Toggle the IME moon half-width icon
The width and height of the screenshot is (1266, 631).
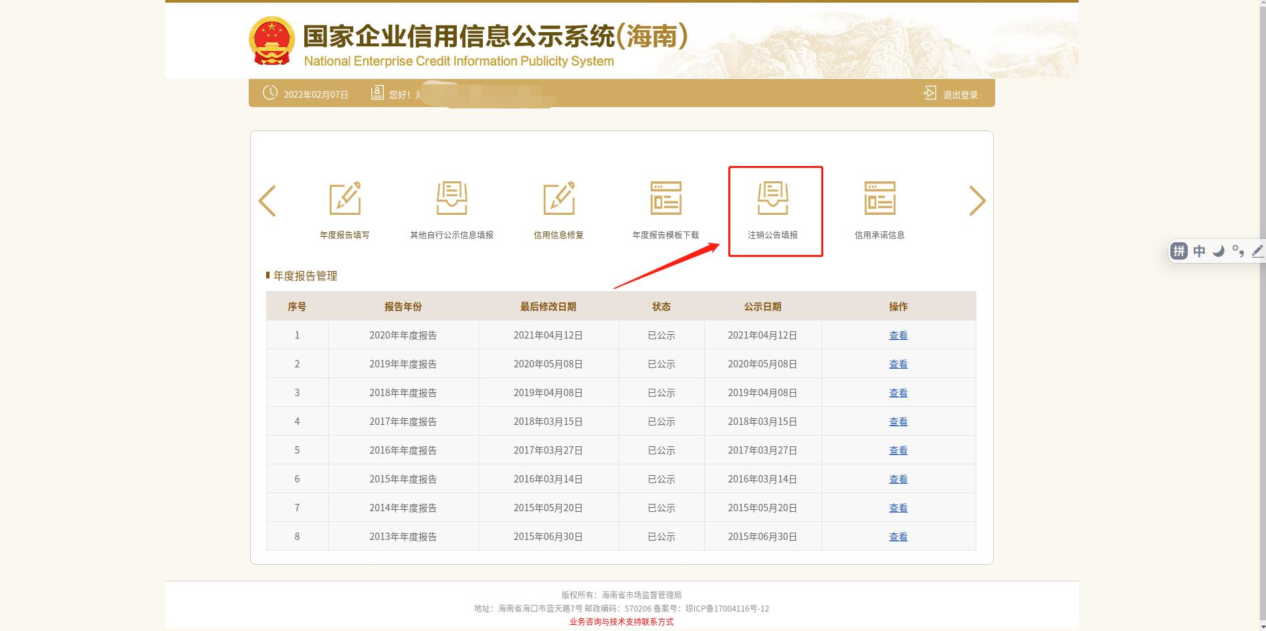1219,251
